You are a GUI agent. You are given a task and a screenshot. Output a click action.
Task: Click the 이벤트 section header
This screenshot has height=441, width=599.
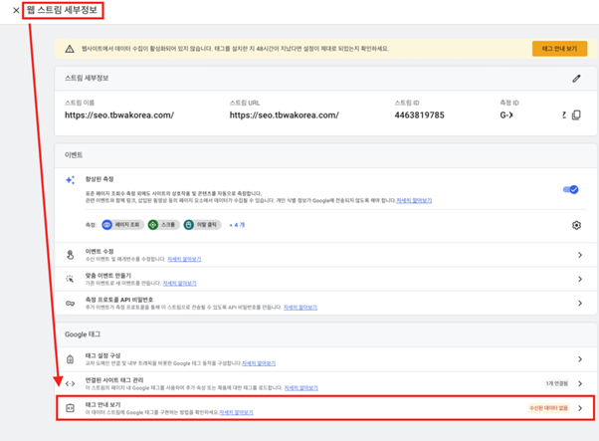[x=74, y=155]
